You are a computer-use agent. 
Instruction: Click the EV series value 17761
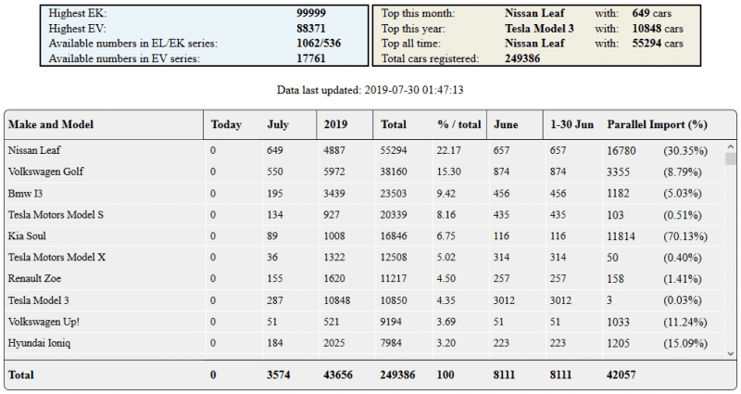point(311,58)
